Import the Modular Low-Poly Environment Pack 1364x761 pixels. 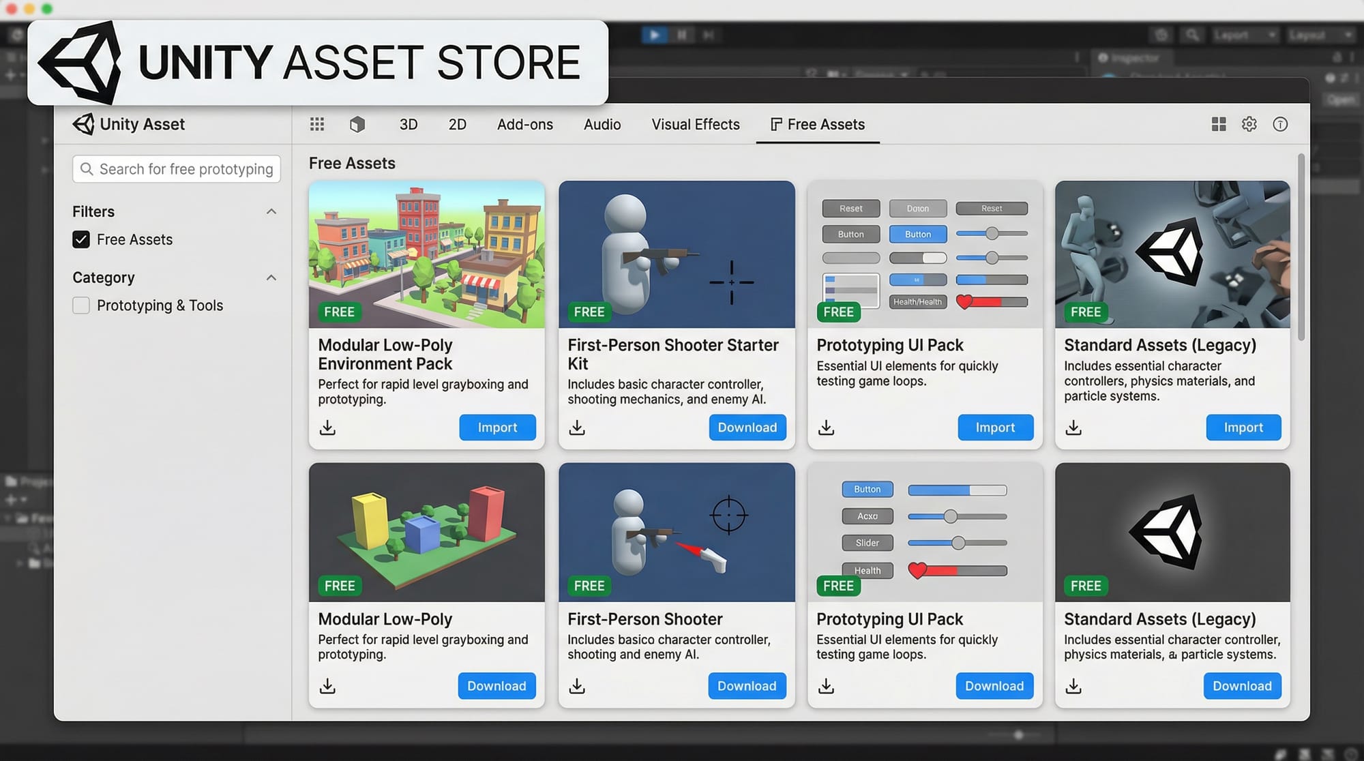coord(497,428)
